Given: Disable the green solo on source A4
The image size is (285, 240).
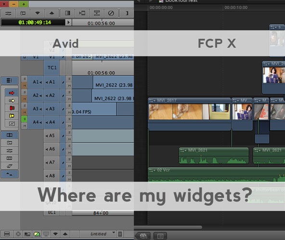Looking at the screenshot, I should [24, 119].
